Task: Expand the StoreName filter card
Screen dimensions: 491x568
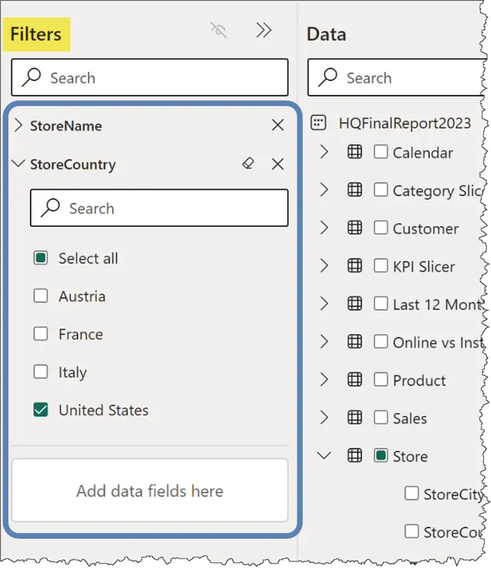Action: tap(18, 126)
